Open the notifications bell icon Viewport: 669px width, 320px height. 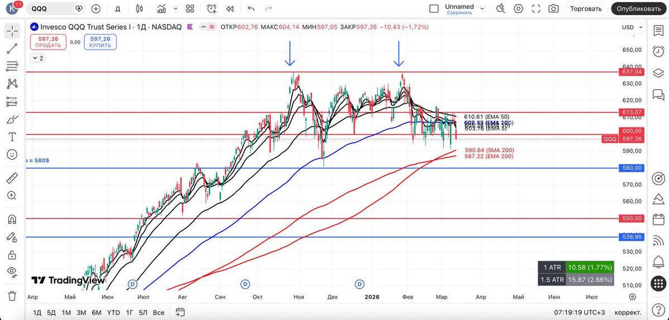point(659,261)
